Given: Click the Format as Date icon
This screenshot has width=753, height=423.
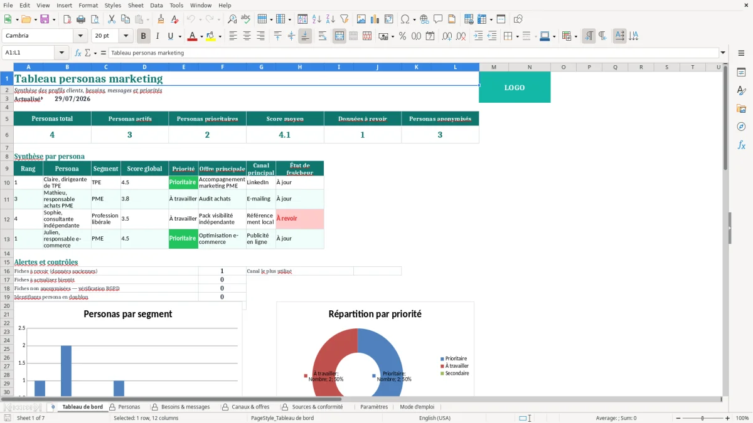Looking at the screenshot, I should point(430,36).
